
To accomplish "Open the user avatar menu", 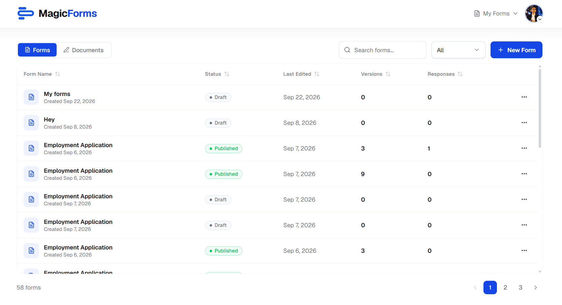I will click(x=534, y=13).
